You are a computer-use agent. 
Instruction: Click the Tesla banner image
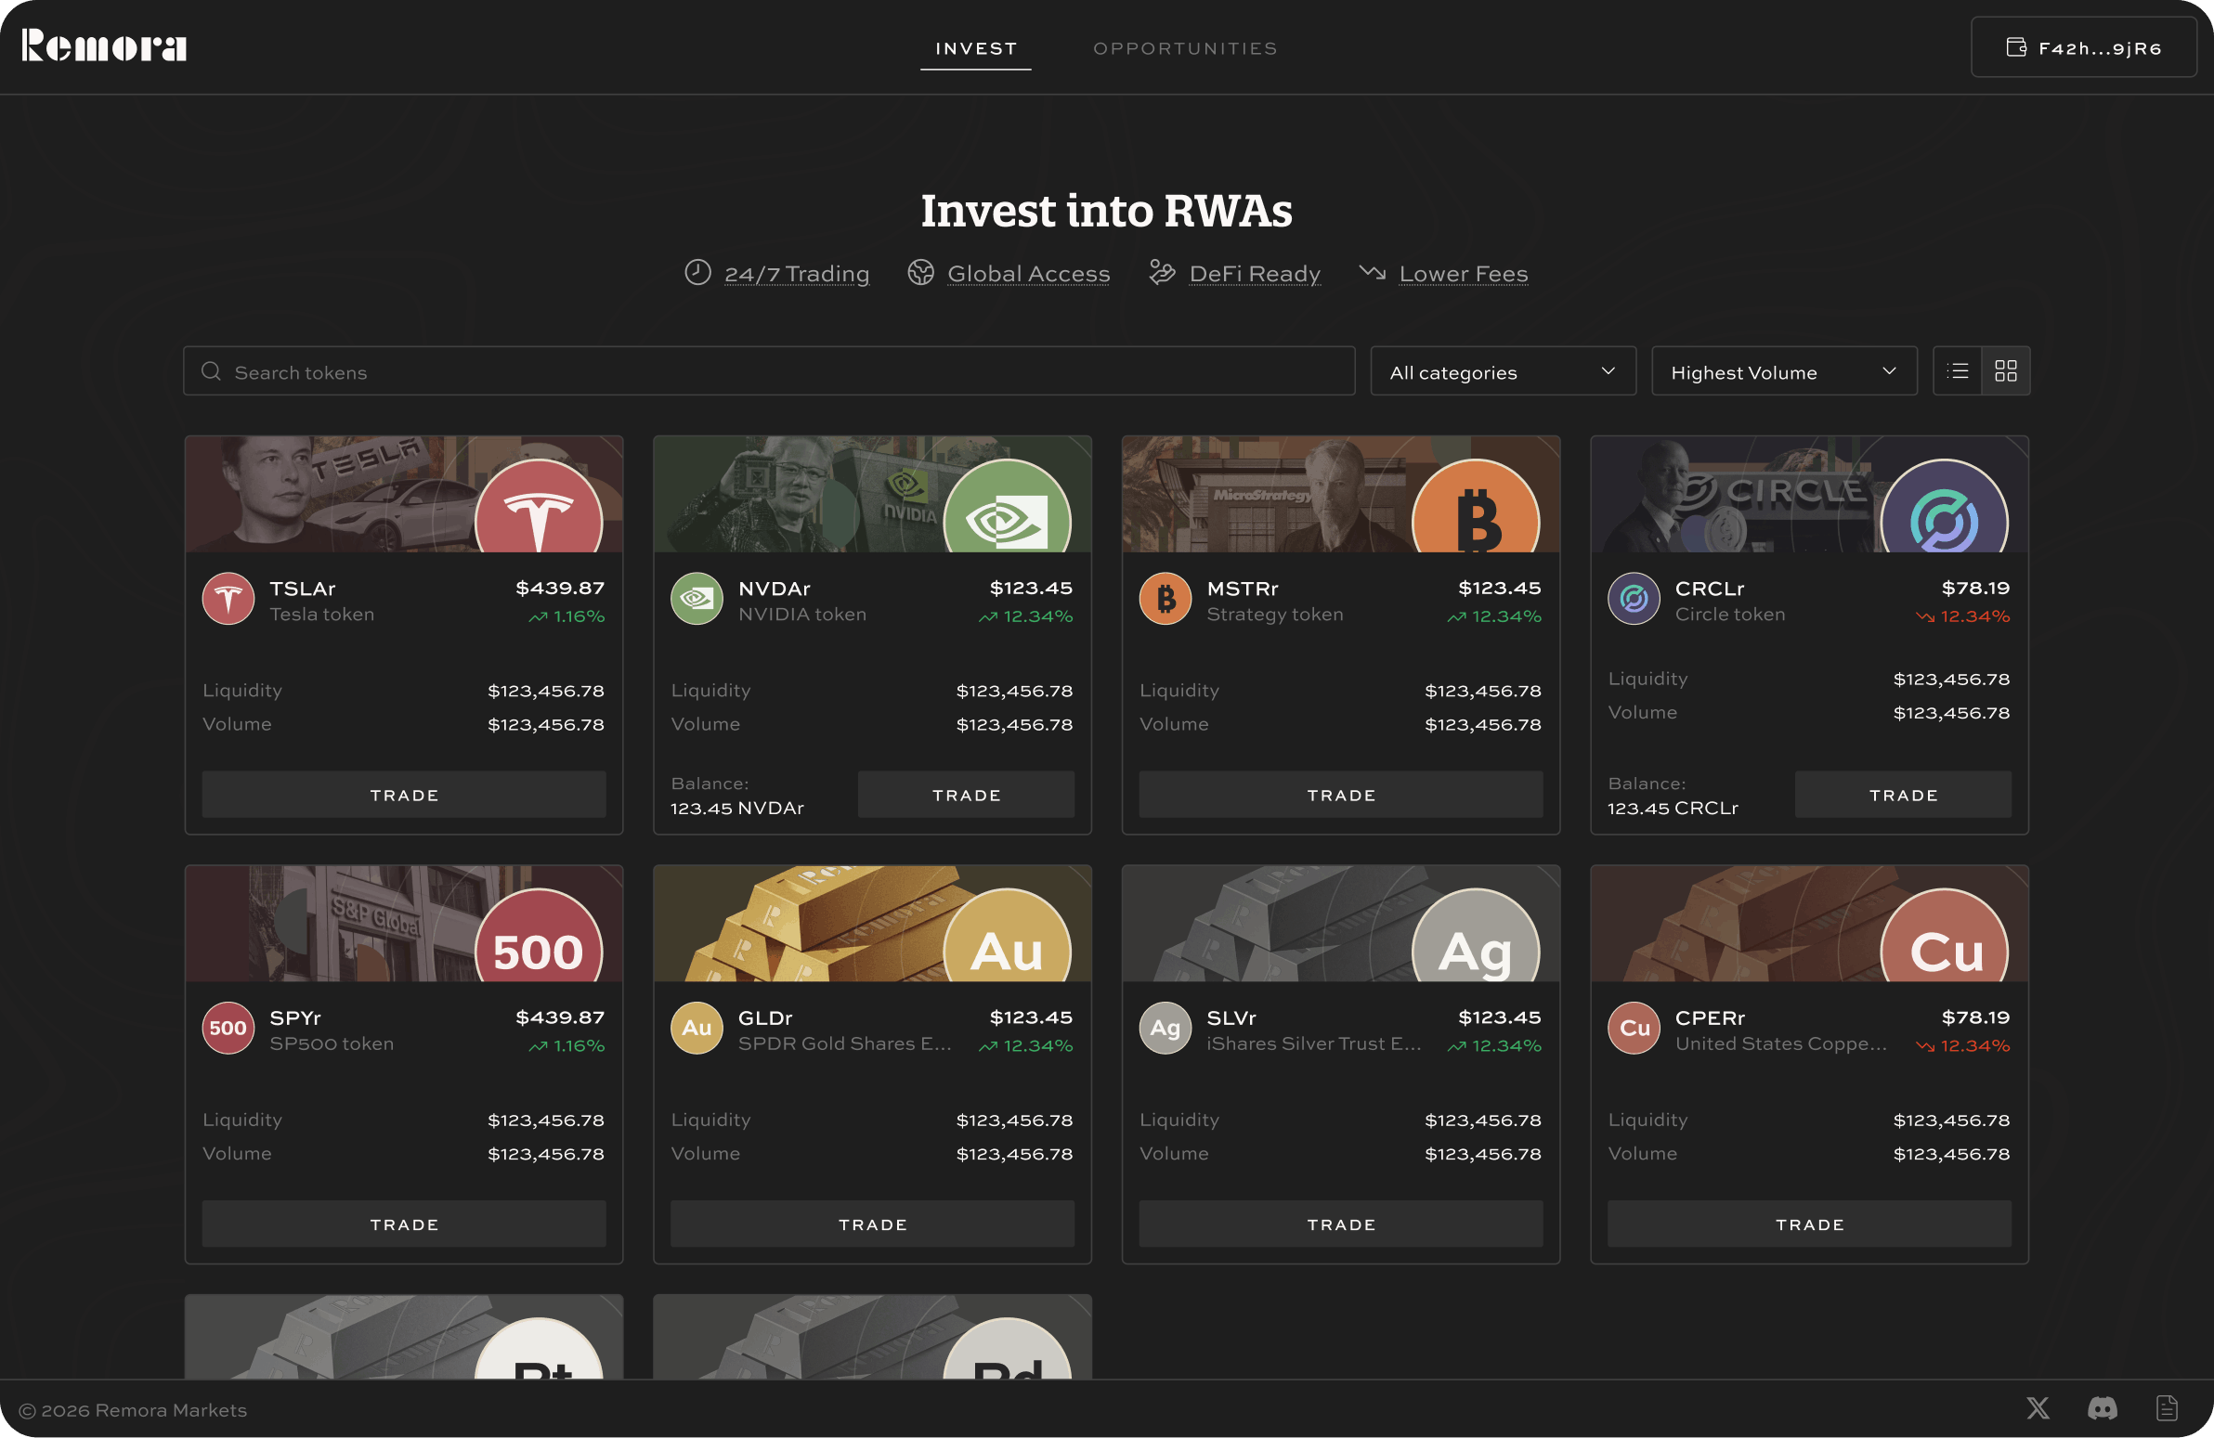(404, 494)
